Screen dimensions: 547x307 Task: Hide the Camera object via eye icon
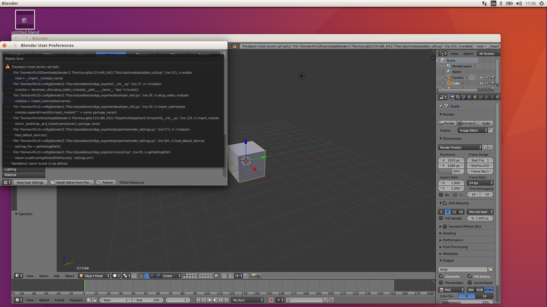click(482, 77)
